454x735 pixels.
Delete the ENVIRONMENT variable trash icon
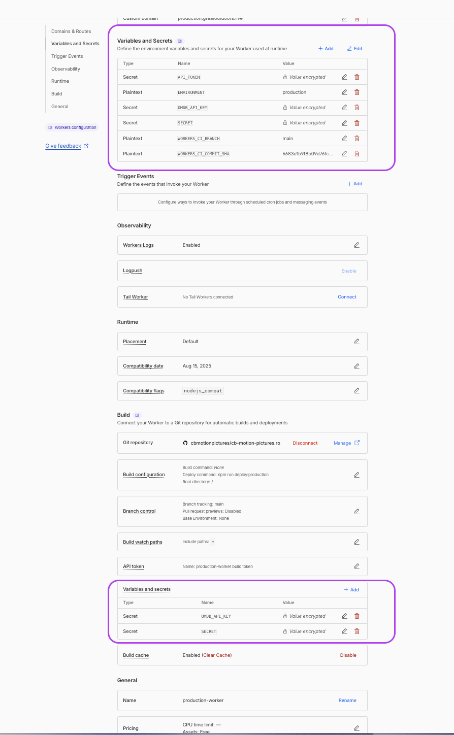pos(356,92)
